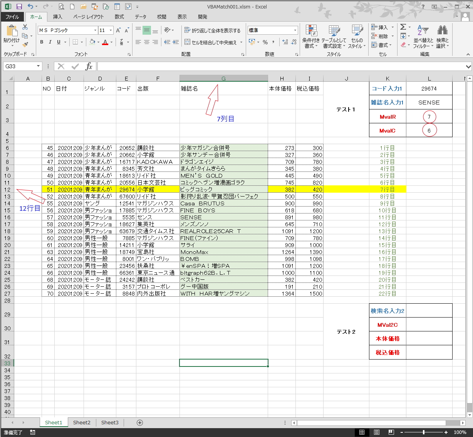Image resolution: width=473 pixels, height=437 pixels.
Task: Apply the red font color
Action: click(x=105, y=42)
